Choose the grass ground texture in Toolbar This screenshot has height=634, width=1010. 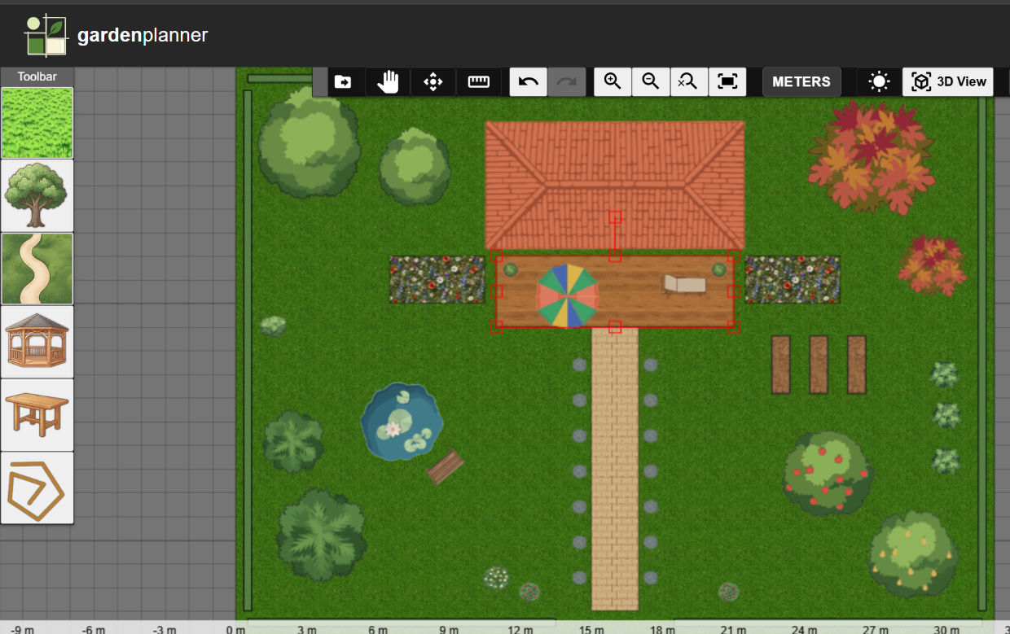(x=37, y=123)
